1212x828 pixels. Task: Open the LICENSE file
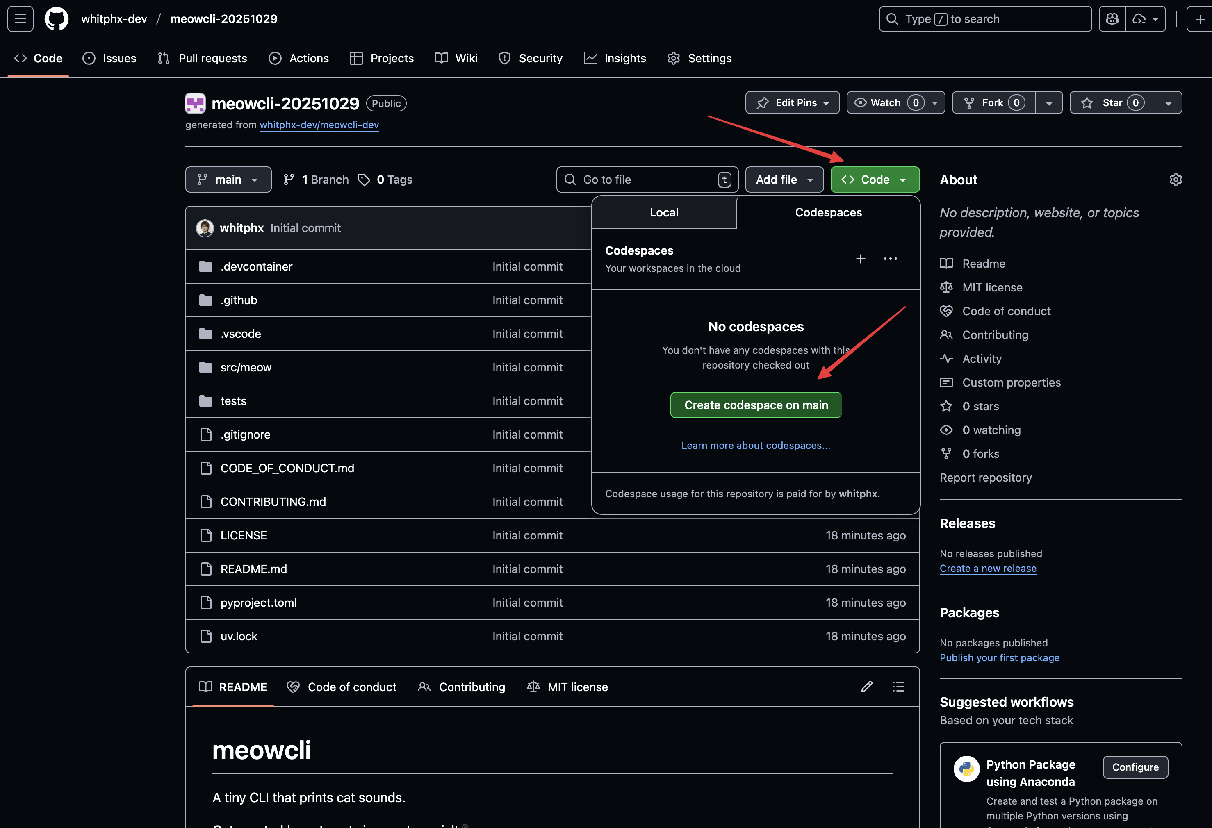pyautogui.click(x=244, y=535)
